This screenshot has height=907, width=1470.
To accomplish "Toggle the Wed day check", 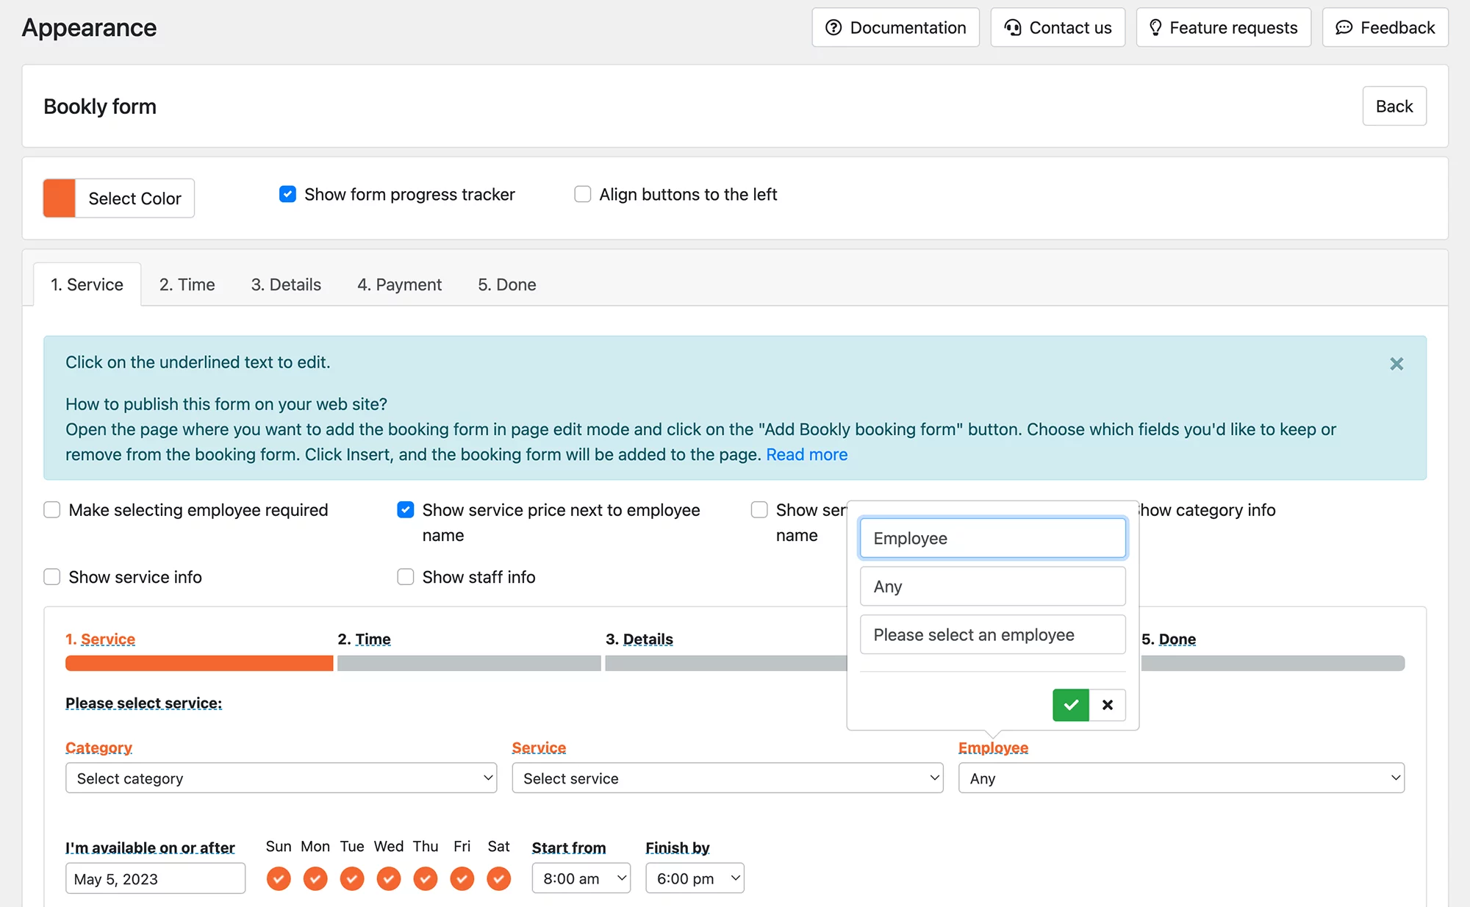I will (389, 878).
